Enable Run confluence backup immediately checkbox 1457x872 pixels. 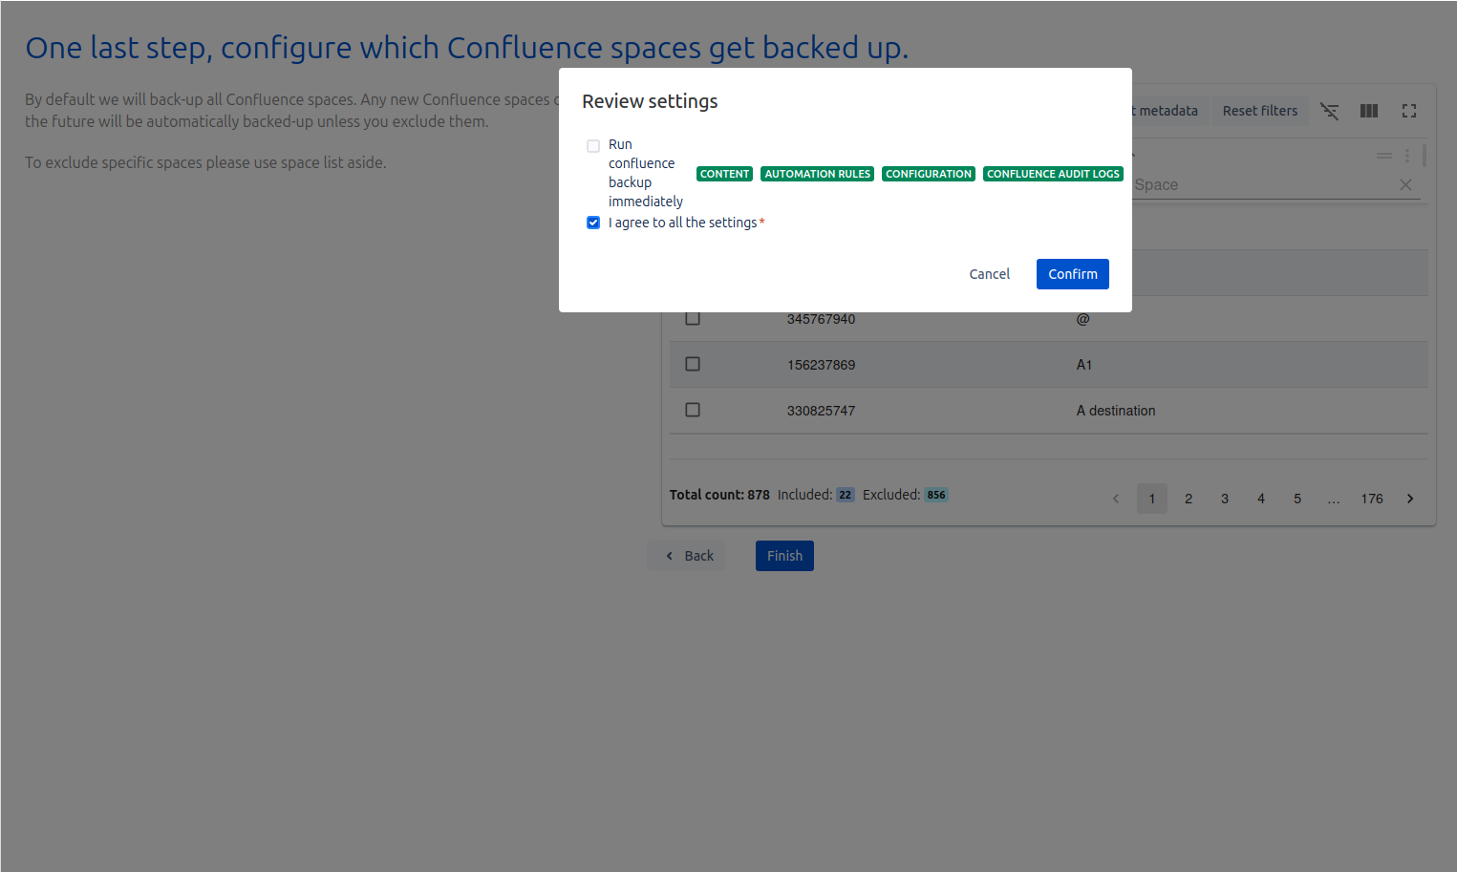[x=593, y=146]
